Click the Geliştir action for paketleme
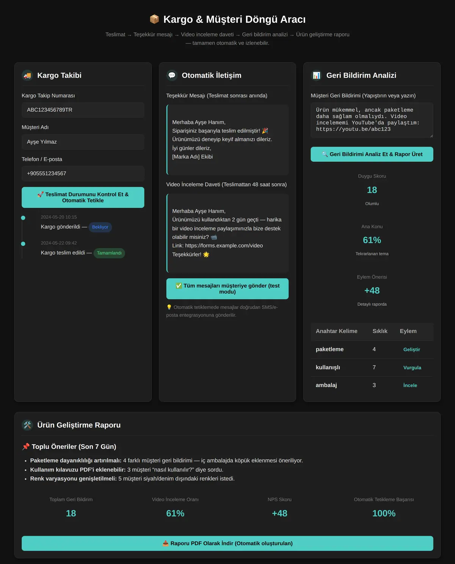This screenshot has width=455, height=564. pyautogui.click(x=412, y=349)
